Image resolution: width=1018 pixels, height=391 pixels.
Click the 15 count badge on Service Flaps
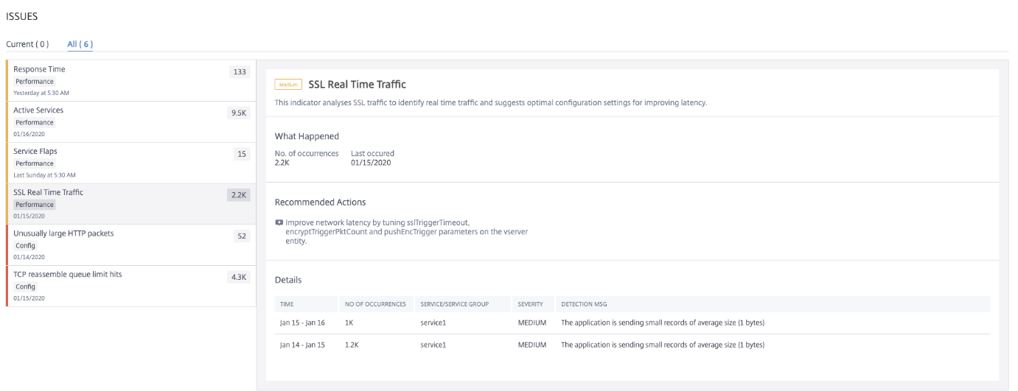click(x=242, y=154)
